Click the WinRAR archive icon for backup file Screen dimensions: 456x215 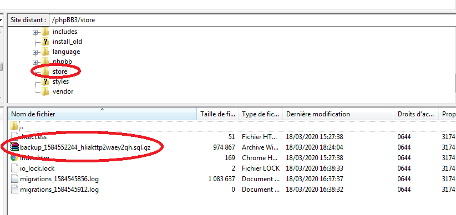coord(14,147)
